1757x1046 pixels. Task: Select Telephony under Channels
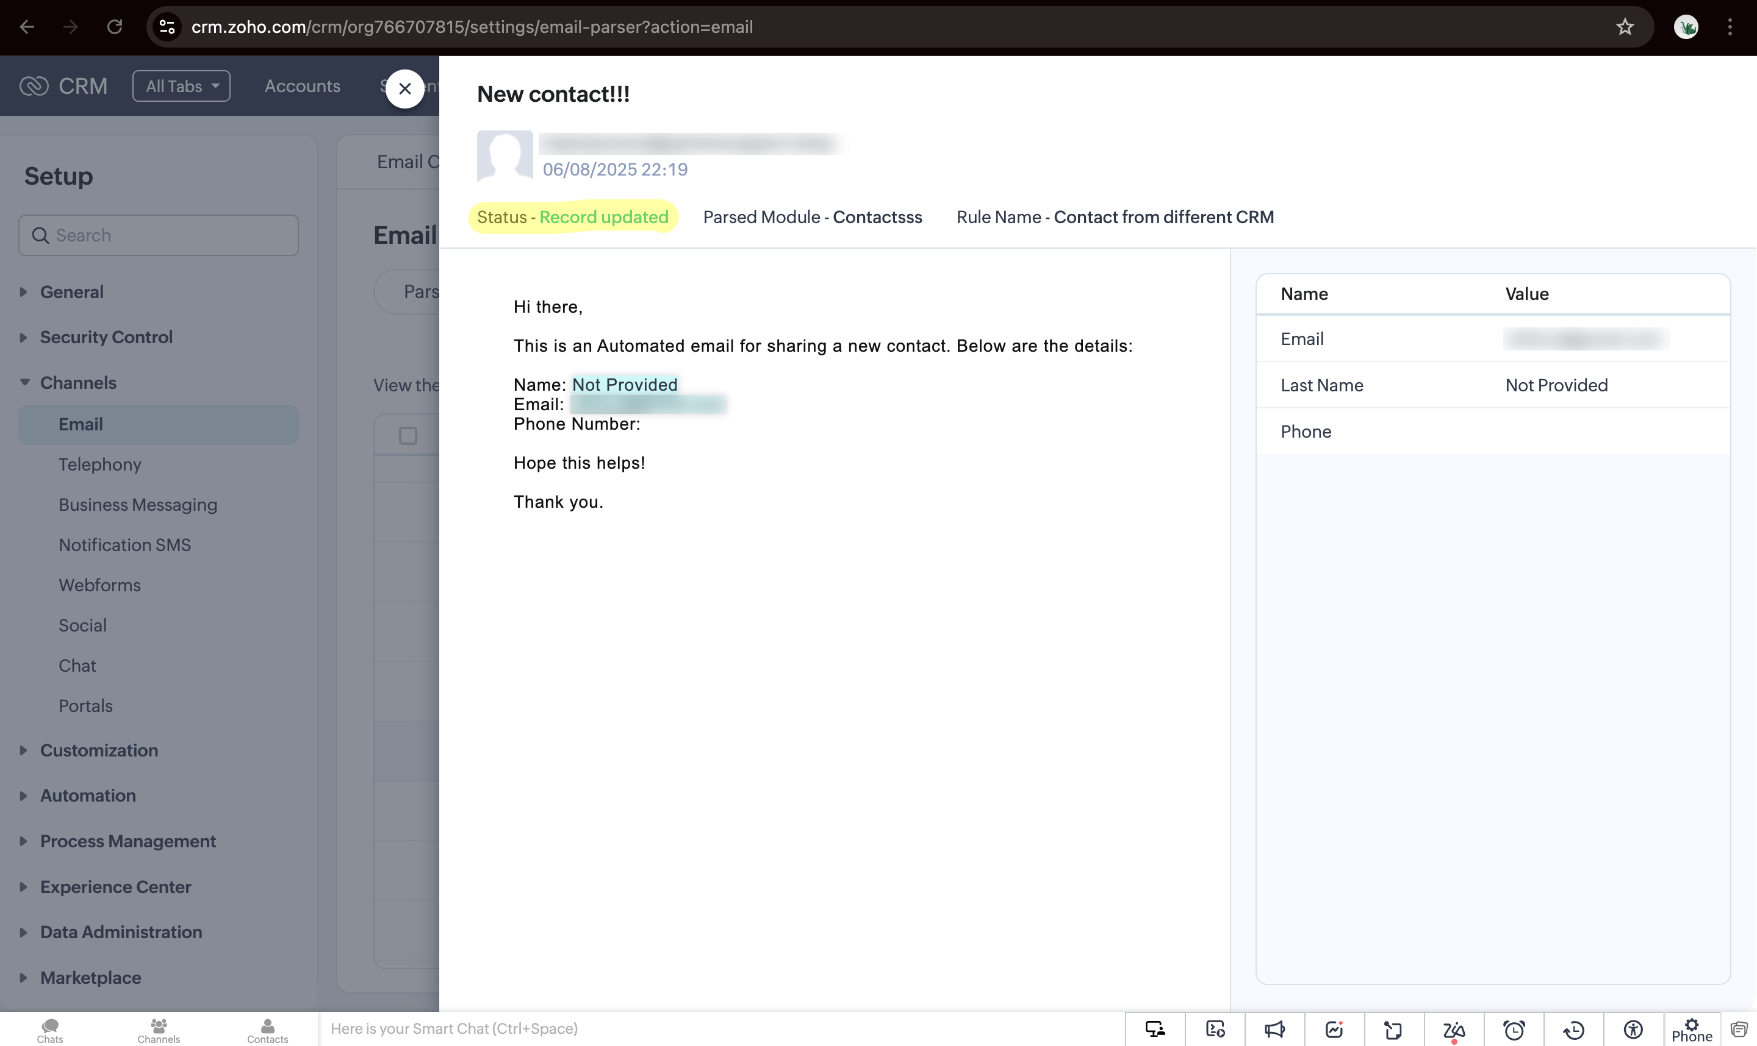click(x=99, y=464)
